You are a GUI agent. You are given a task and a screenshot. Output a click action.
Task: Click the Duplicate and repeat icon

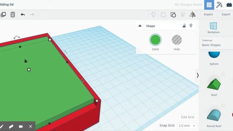tap(3, 15)
